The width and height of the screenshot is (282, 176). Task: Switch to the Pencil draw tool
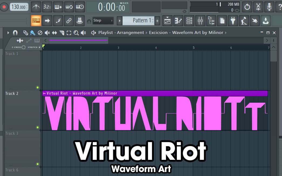pos(26,33)
